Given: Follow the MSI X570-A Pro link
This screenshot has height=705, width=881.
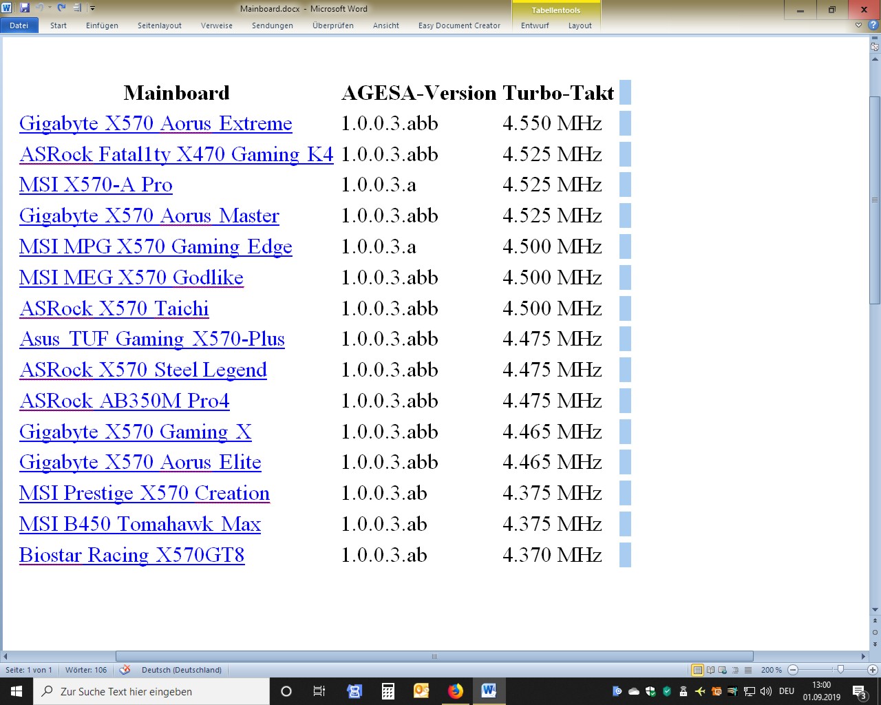Looking at the screenshot, I should point(96,185).
